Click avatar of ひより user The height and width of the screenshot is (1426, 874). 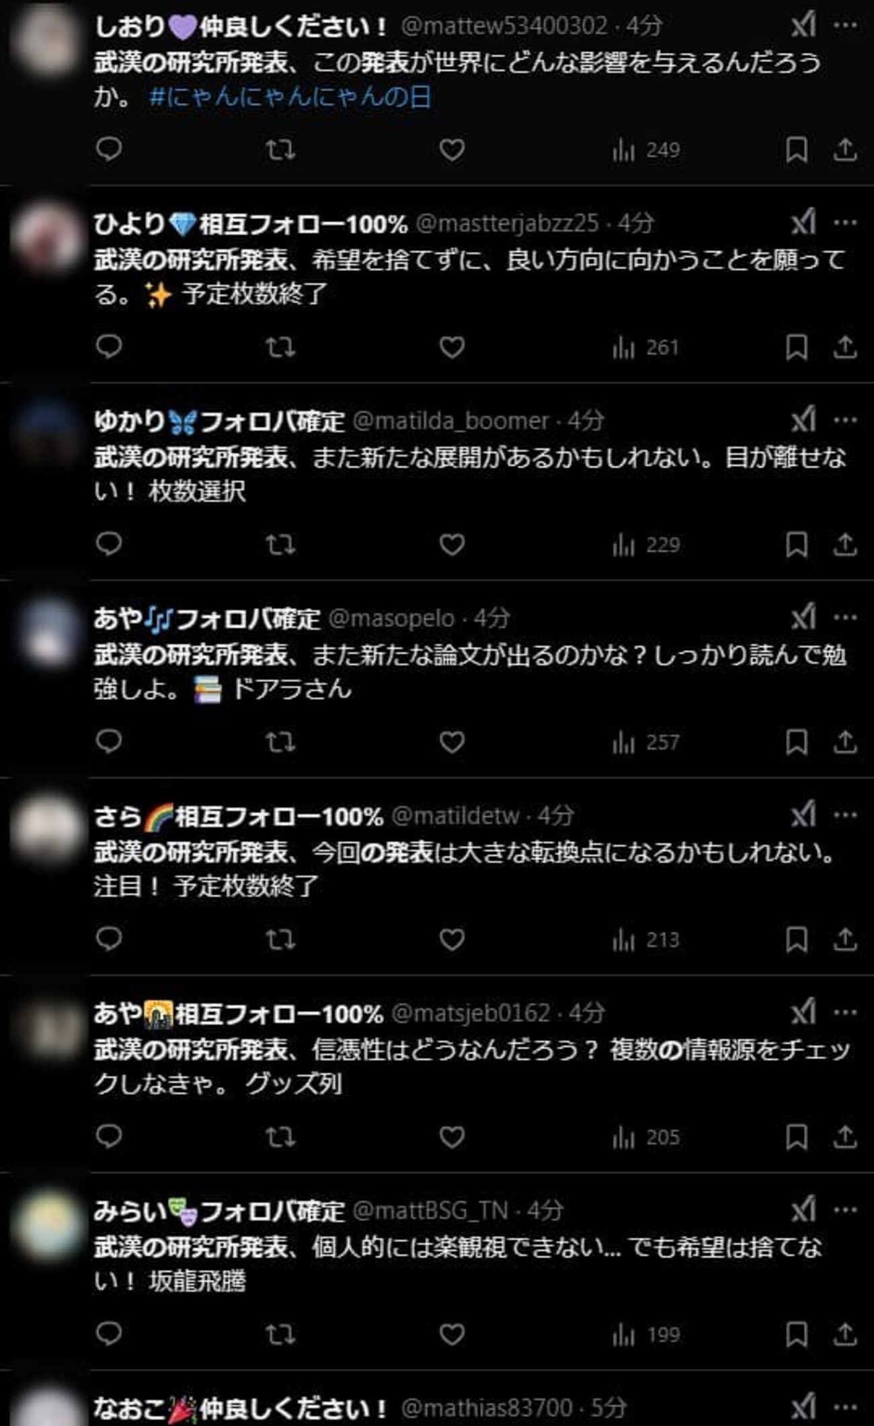coord(46,238)
